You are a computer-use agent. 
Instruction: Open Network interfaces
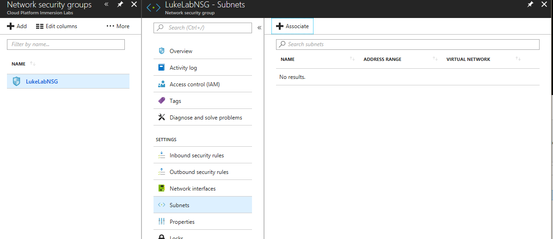coord(203,188)
